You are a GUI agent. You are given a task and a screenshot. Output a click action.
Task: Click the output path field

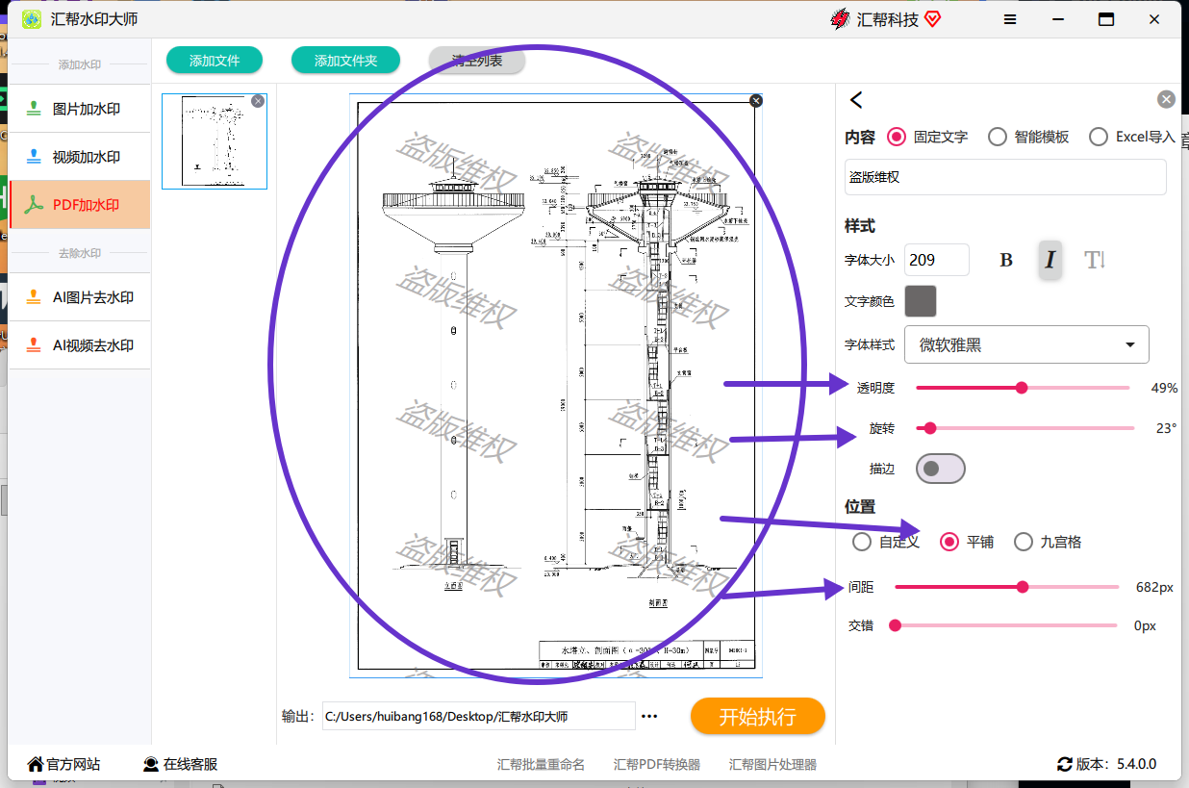click(478, 717)
